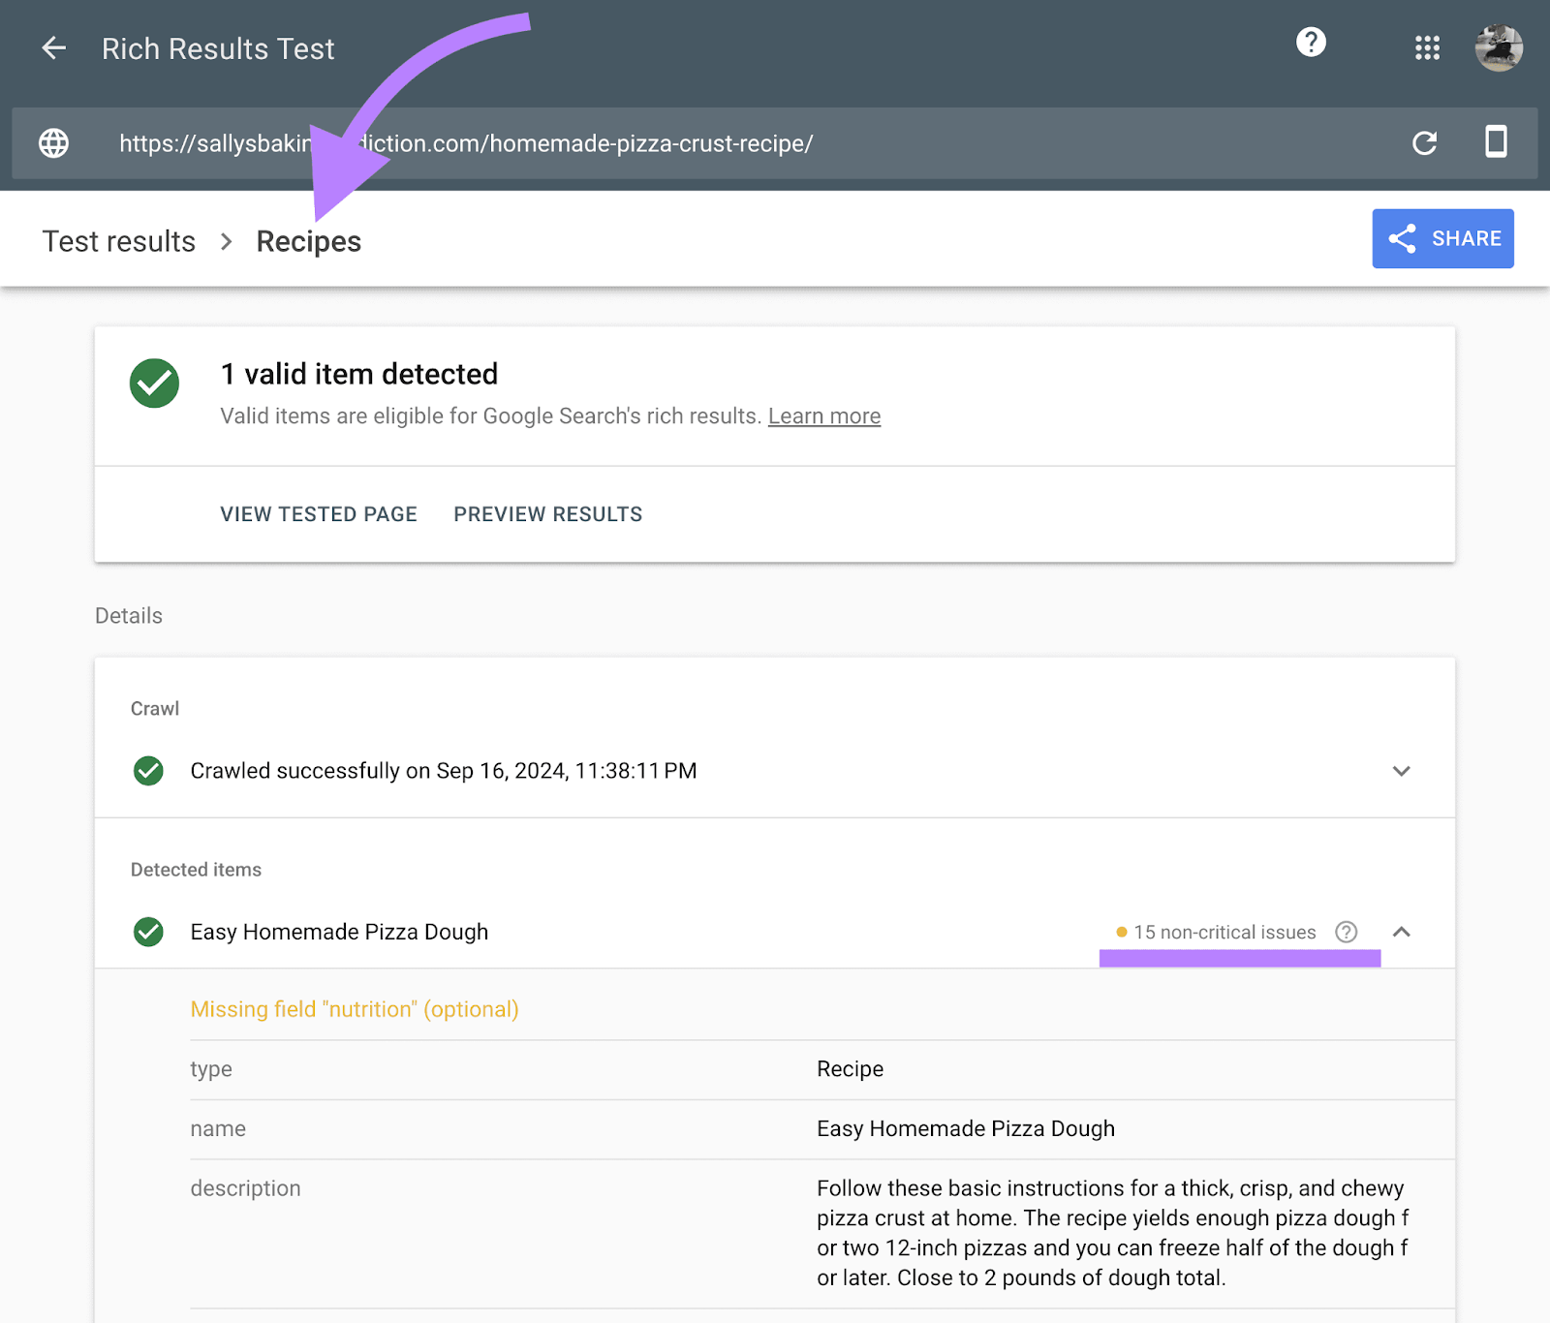Open the account profile avatar

coord(1499,47)
